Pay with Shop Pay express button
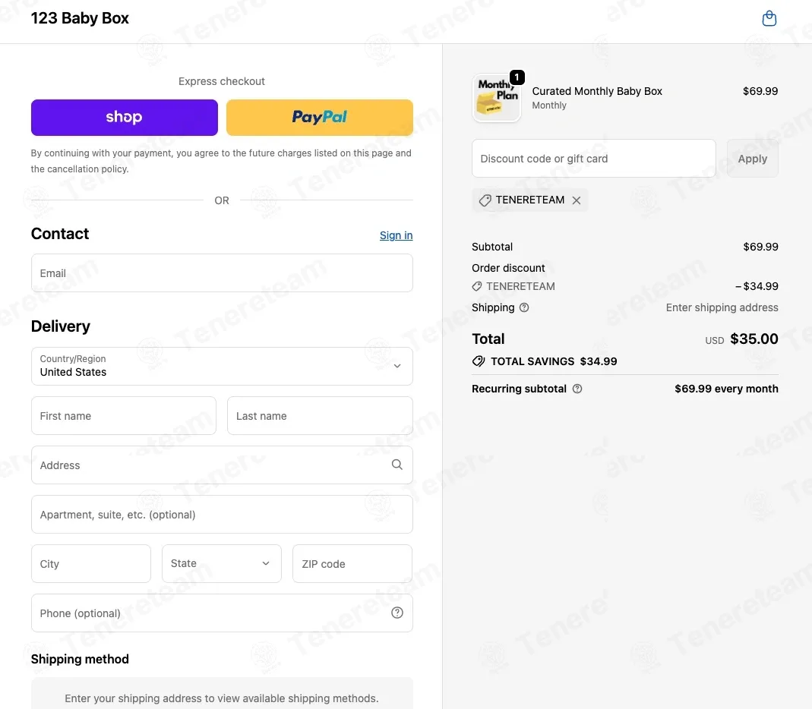This screenshot has width=812, height=709. point(125,118)
